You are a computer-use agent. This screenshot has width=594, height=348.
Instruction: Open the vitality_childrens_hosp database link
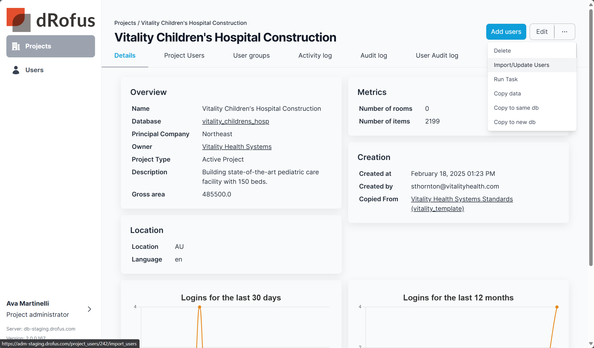pos(235,121)
